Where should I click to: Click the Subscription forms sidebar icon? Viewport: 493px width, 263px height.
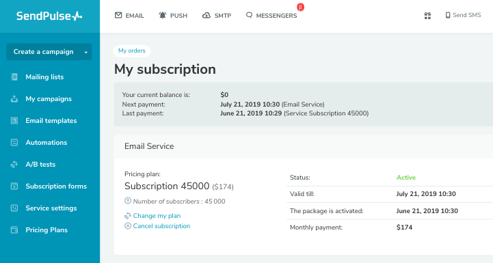click(14, 186)
